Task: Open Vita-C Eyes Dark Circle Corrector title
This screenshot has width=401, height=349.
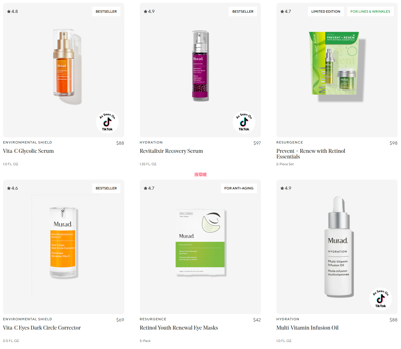Action: [42, 328]
